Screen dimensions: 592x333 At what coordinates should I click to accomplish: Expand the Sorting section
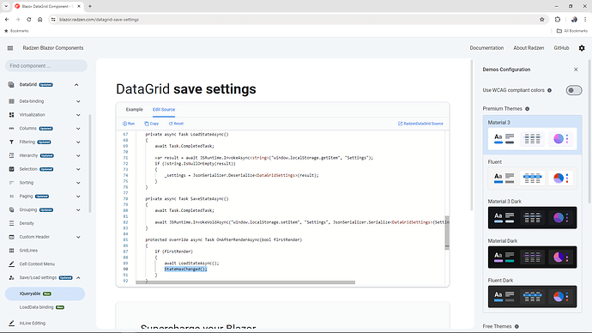[78, 183]
